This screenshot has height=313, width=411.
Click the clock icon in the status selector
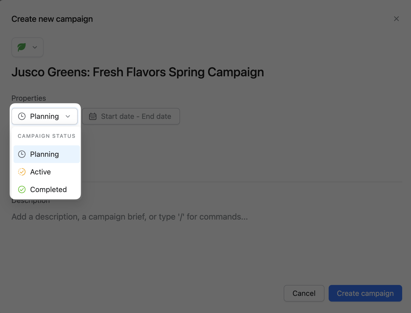[x=22, y=116]
